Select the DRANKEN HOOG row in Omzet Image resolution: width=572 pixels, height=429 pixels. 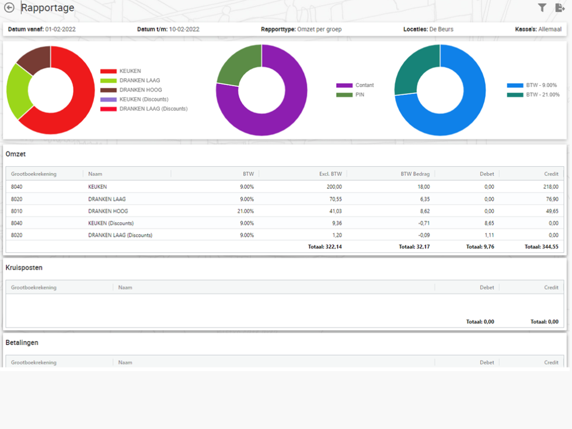pyautogui.click(x=108, y=211)
